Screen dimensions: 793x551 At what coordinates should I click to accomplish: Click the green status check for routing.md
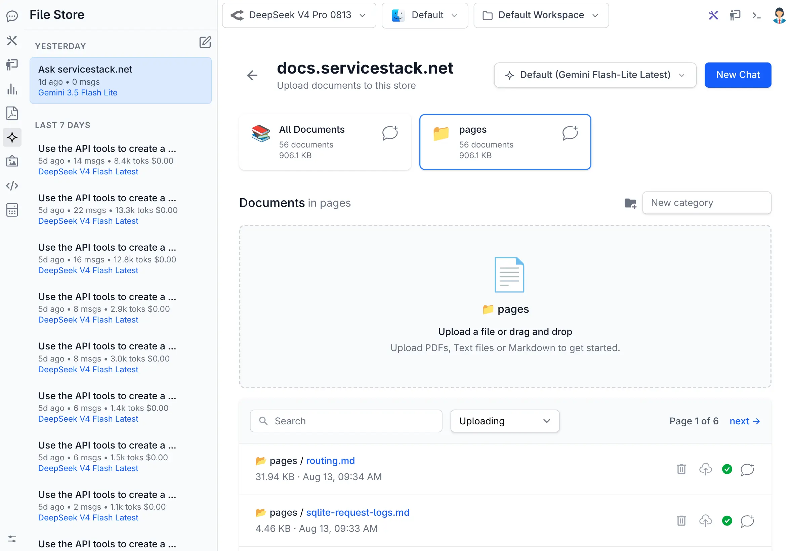(x=727, y=469)
